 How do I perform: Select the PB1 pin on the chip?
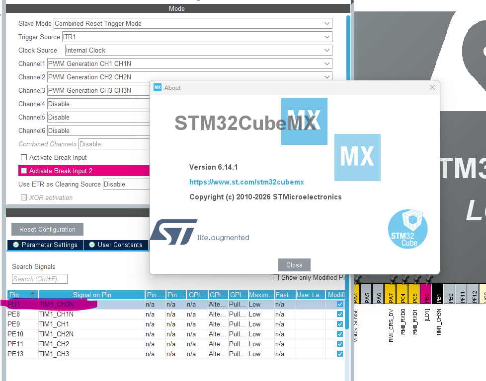tap(438, 294)
